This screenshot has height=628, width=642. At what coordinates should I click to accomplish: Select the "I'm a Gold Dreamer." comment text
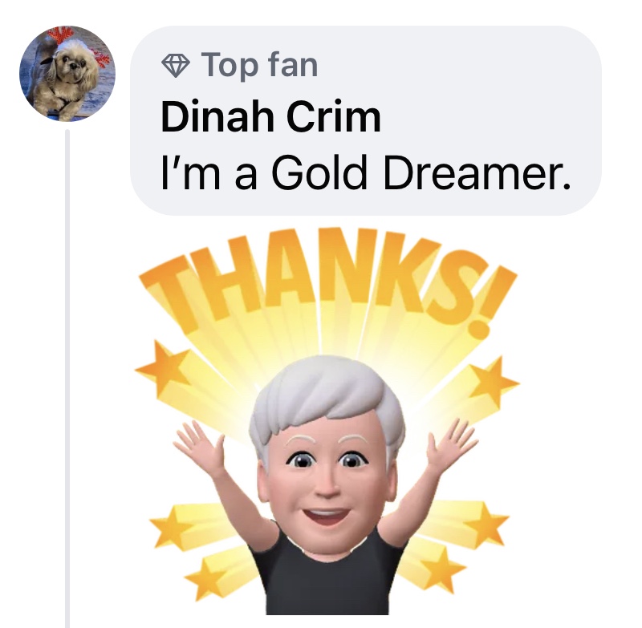coord(366,175)
